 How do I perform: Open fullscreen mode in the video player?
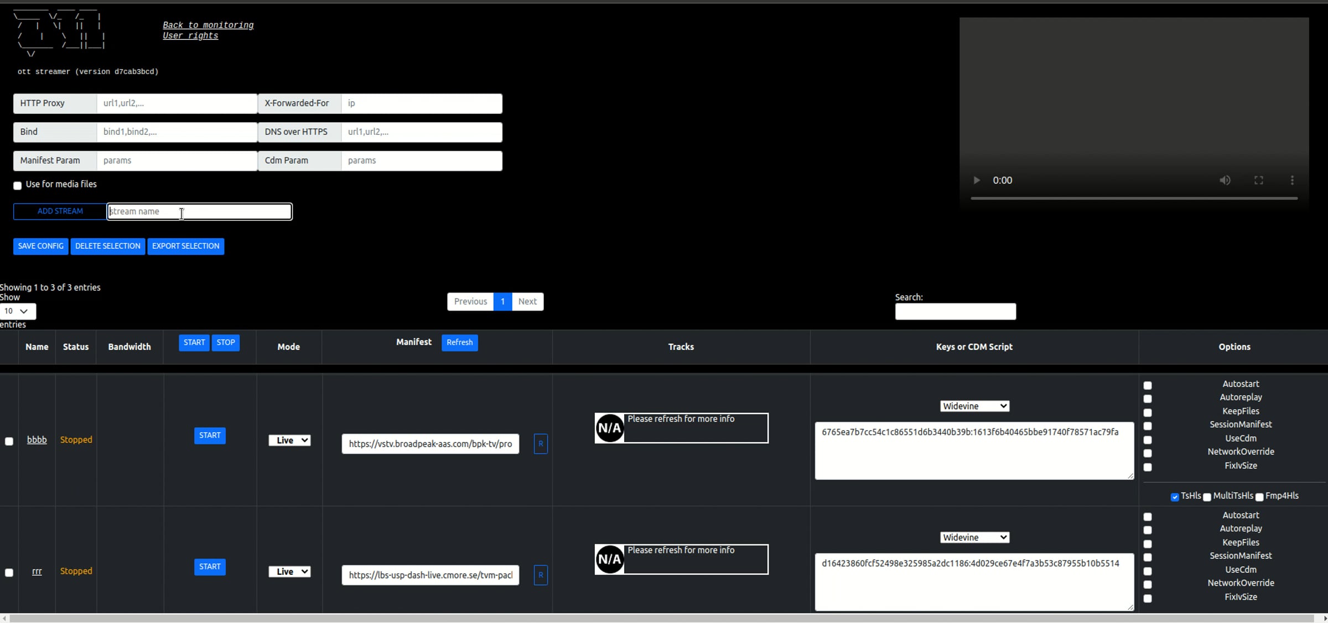(1259, 180)
